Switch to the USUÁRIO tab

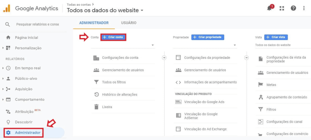point(129,23)
